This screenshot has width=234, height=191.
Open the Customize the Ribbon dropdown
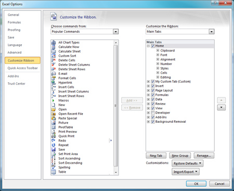point(211,32)
